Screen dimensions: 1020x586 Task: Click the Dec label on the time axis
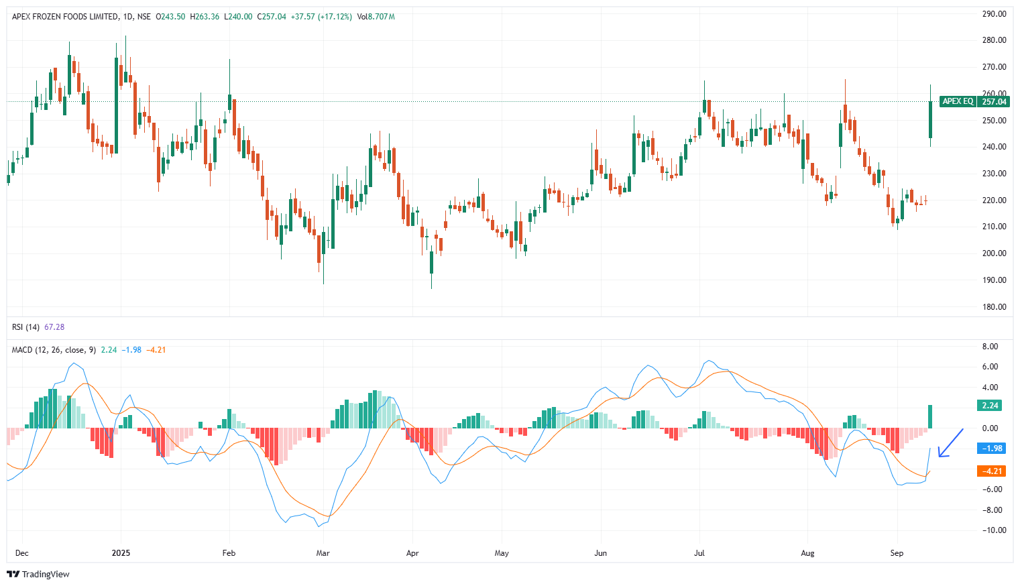click(x=21, y=553)
